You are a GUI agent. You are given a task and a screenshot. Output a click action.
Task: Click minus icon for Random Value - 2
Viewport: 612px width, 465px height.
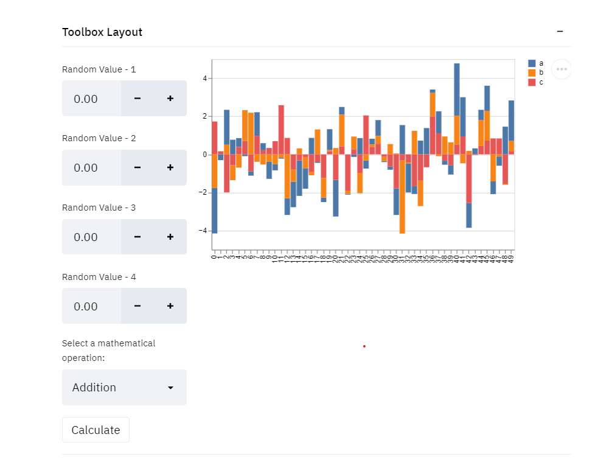coord(137,167)
